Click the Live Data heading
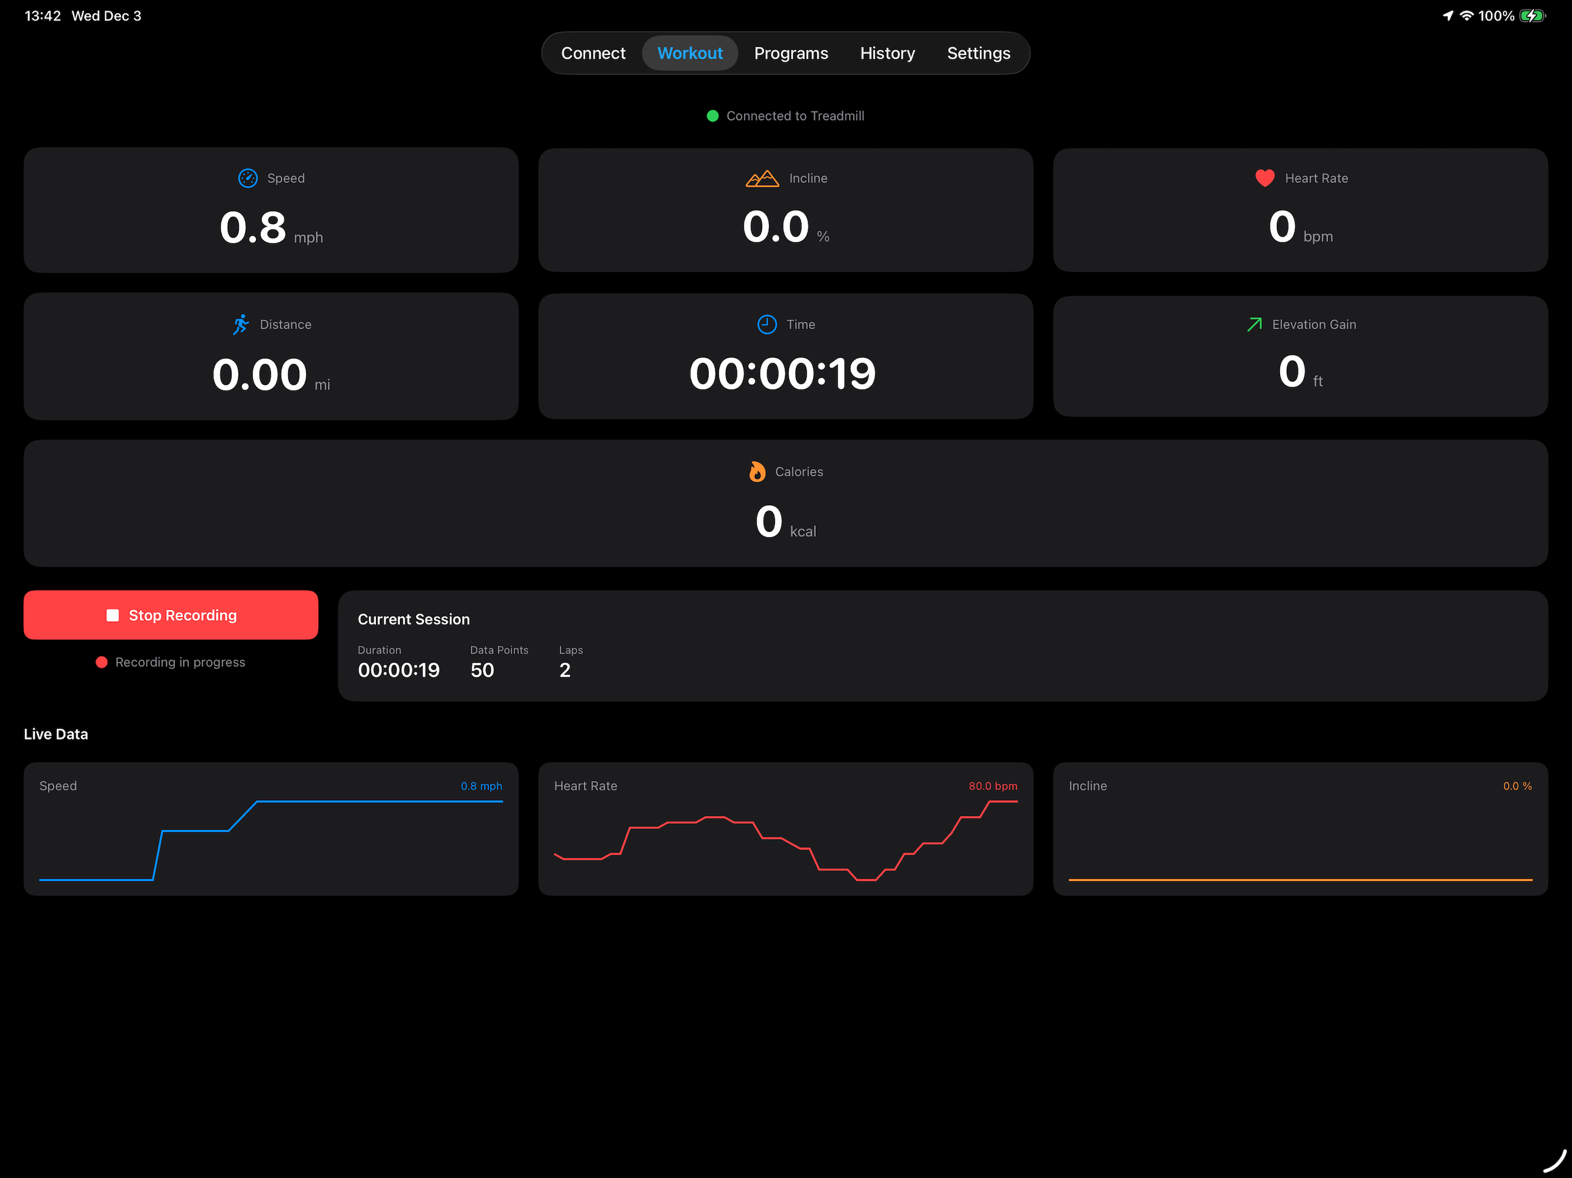Viewport: 1572px width, 1178px height. [55, 734]
